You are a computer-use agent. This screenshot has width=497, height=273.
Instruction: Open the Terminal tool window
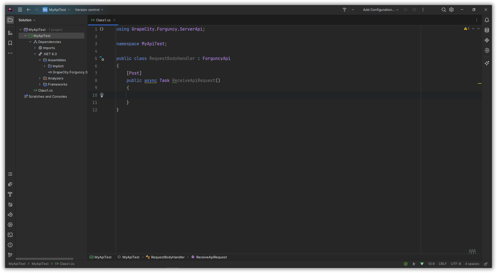coord(10,235)
